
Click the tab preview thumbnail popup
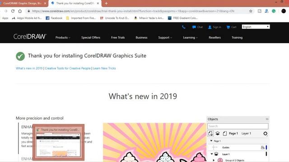(58, 142)
